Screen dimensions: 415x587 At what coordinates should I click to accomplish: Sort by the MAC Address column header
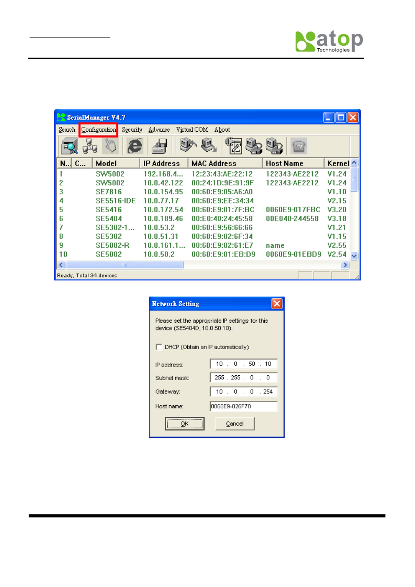coord(225,163)
